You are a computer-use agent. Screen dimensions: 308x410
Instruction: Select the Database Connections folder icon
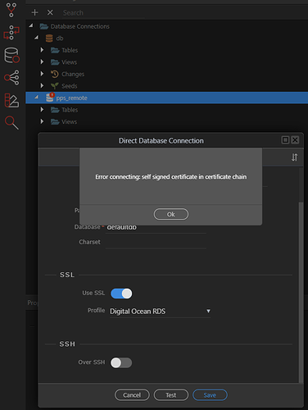(44, 26)
